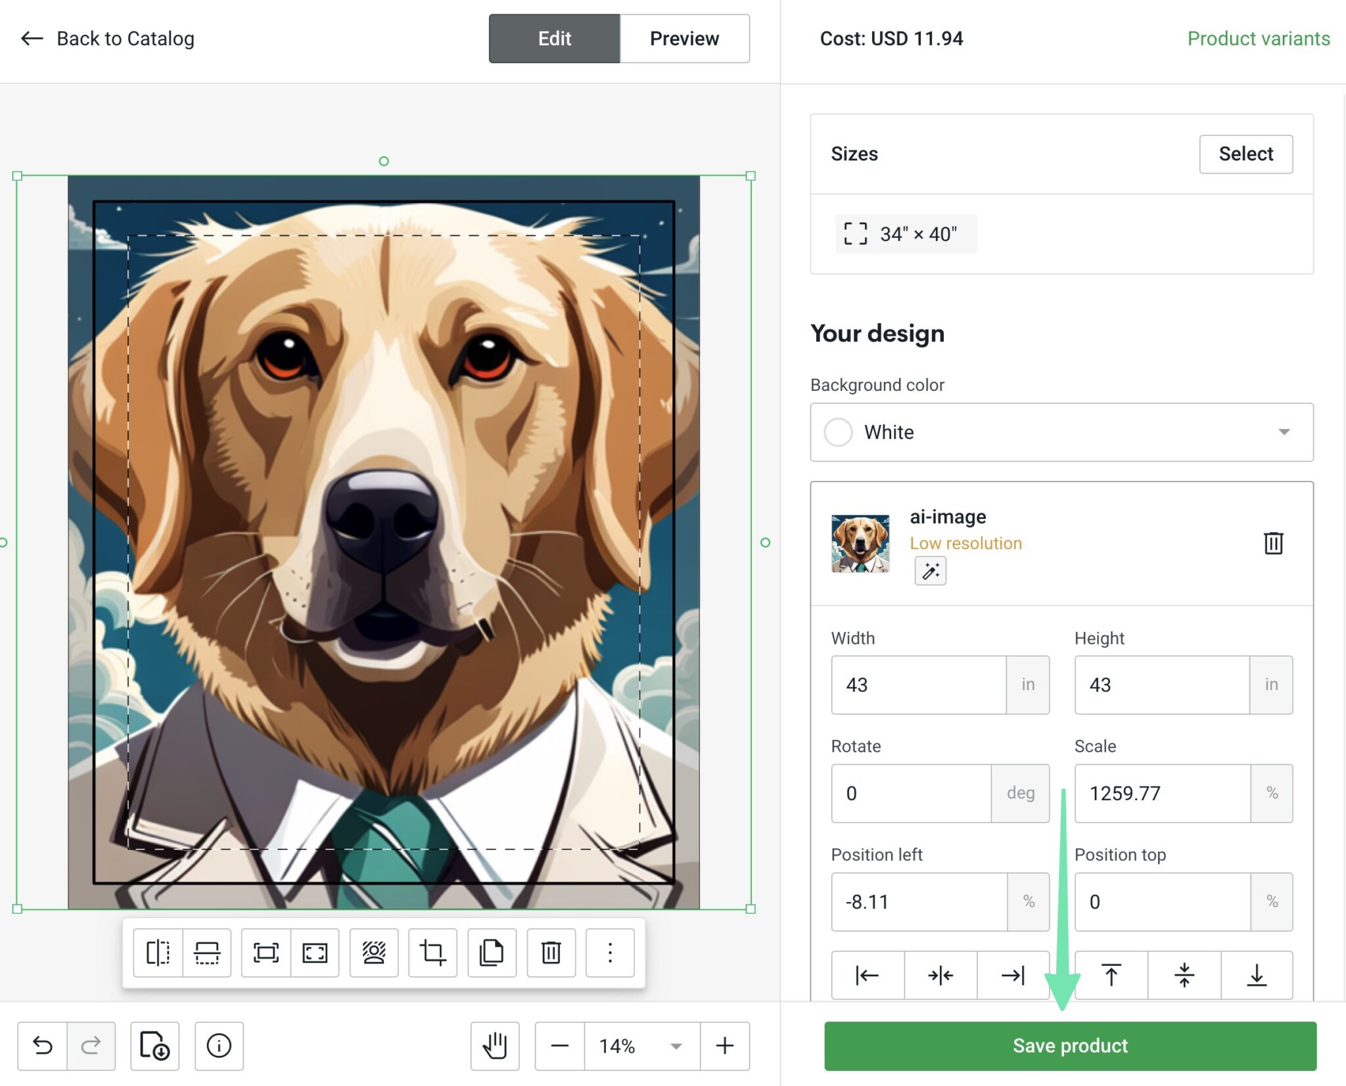1346x1086 pixels.
Task: Open more options three-dot menu
Action: 610,953
